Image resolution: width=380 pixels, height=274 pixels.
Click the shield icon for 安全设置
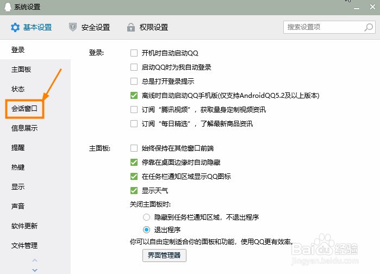tap(73, 27)
